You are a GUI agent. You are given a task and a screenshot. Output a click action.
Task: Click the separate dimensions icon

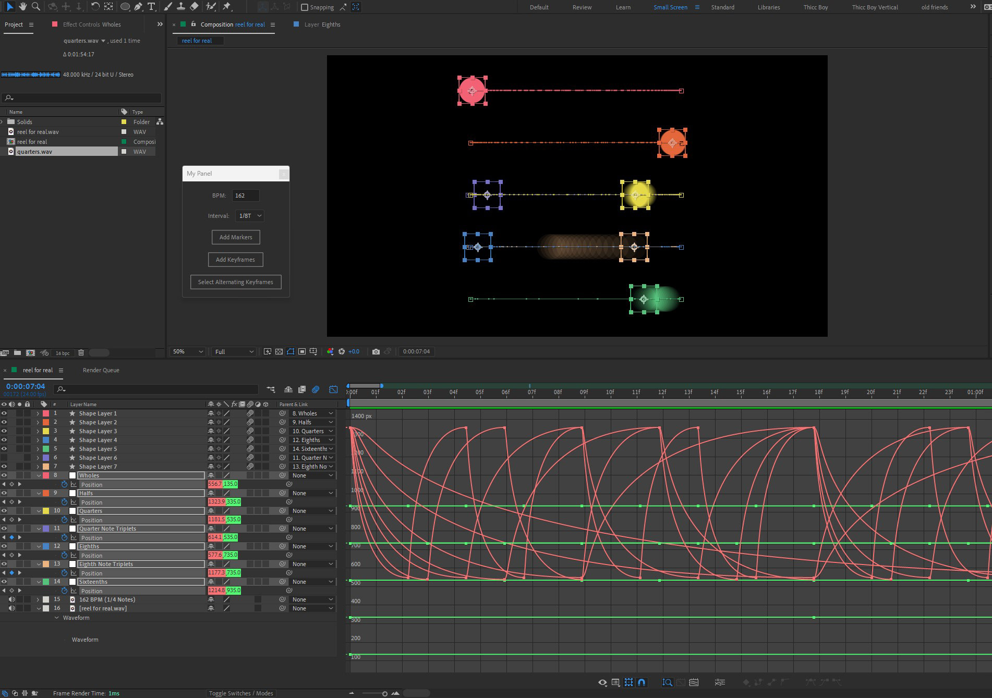click(720, 682)
